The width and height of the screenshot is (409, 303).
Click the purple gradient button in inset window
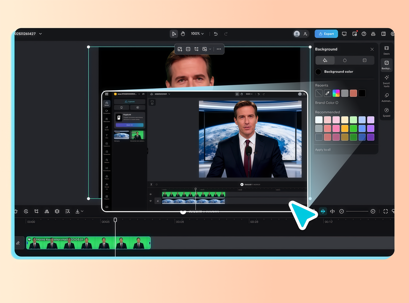click(129, 125)
